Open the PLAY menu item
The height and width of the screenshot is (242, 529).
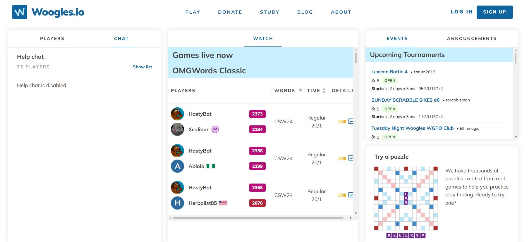pos(193,12)
